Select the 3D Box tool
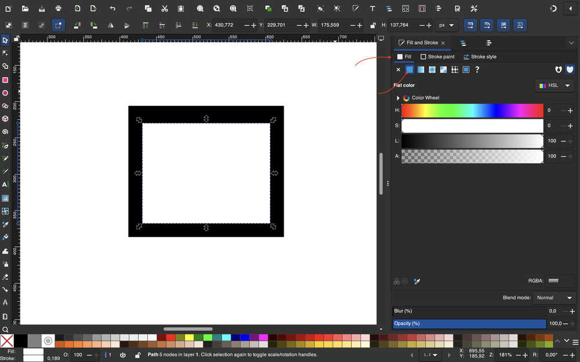The height and width of the screenshot is (362, 580). [x=5, y=119]
